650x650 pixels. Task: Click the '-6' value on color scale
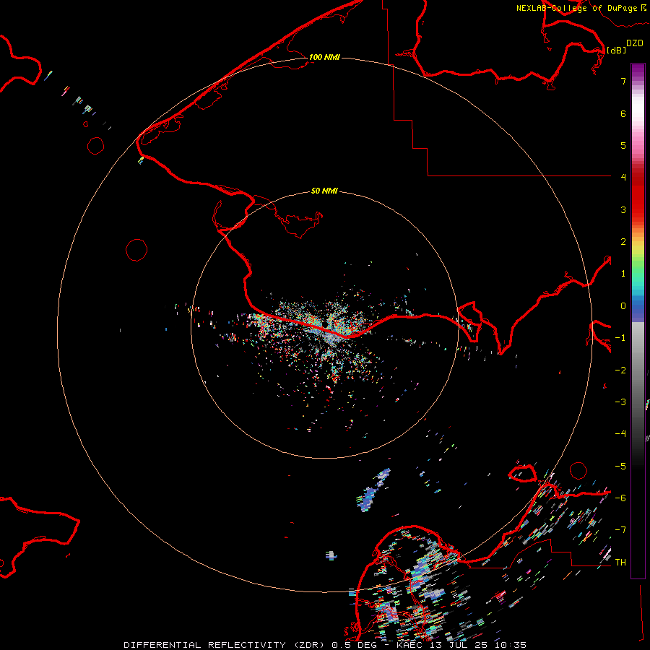620,498
